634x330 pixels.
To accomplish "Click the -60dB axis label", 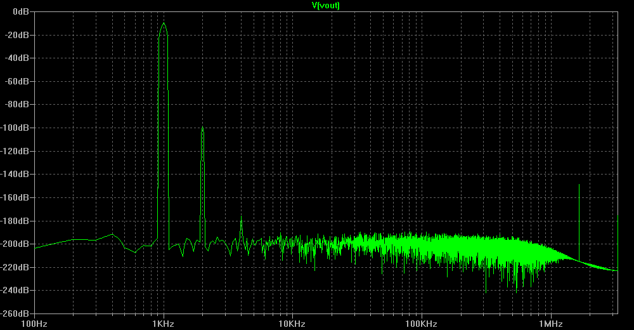I will click(x=17, y=81).
